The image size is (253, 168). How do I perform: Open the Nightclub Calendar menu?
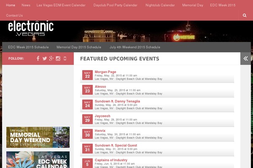[x=160, y=5]
